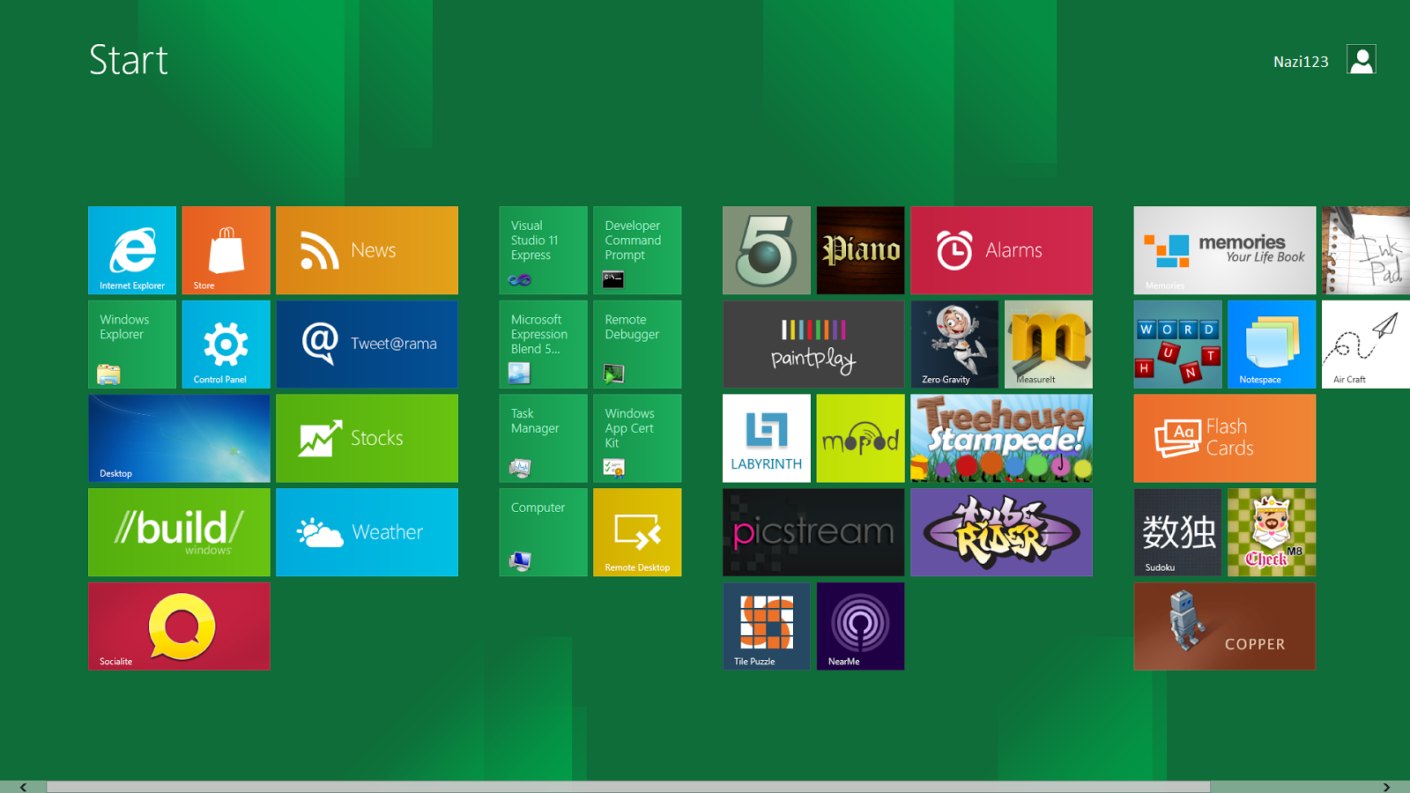This screenshot has height=793, width=1410.
Task: Open Windows Explorer
Action: pyautogui.click(x=131, y=344)
